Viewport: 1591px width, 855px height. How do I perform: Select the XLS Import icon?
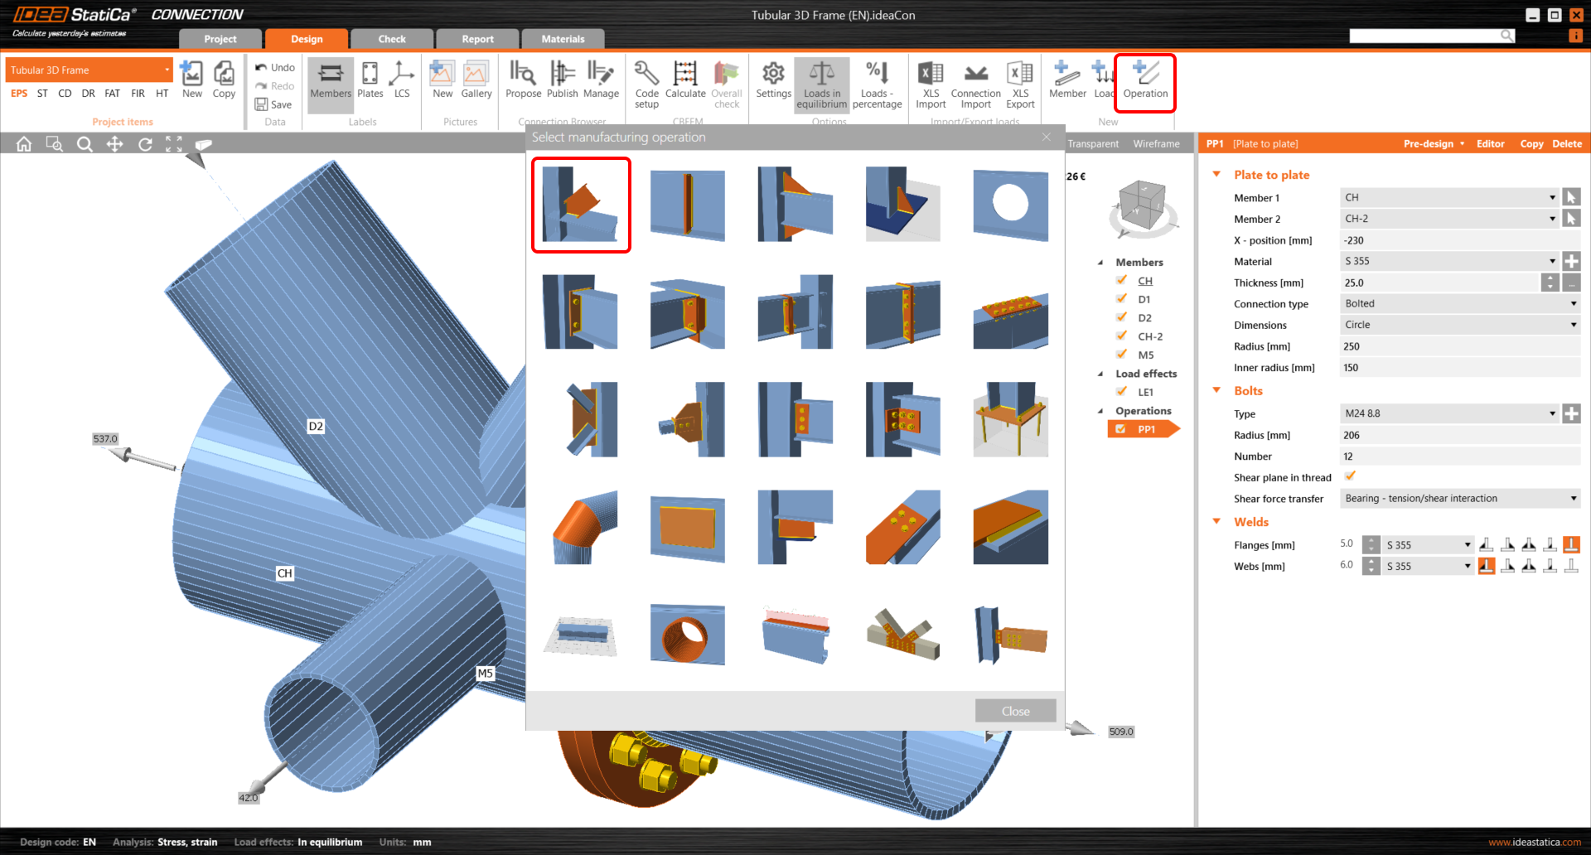pyautogui.click(x=931, y=81)
